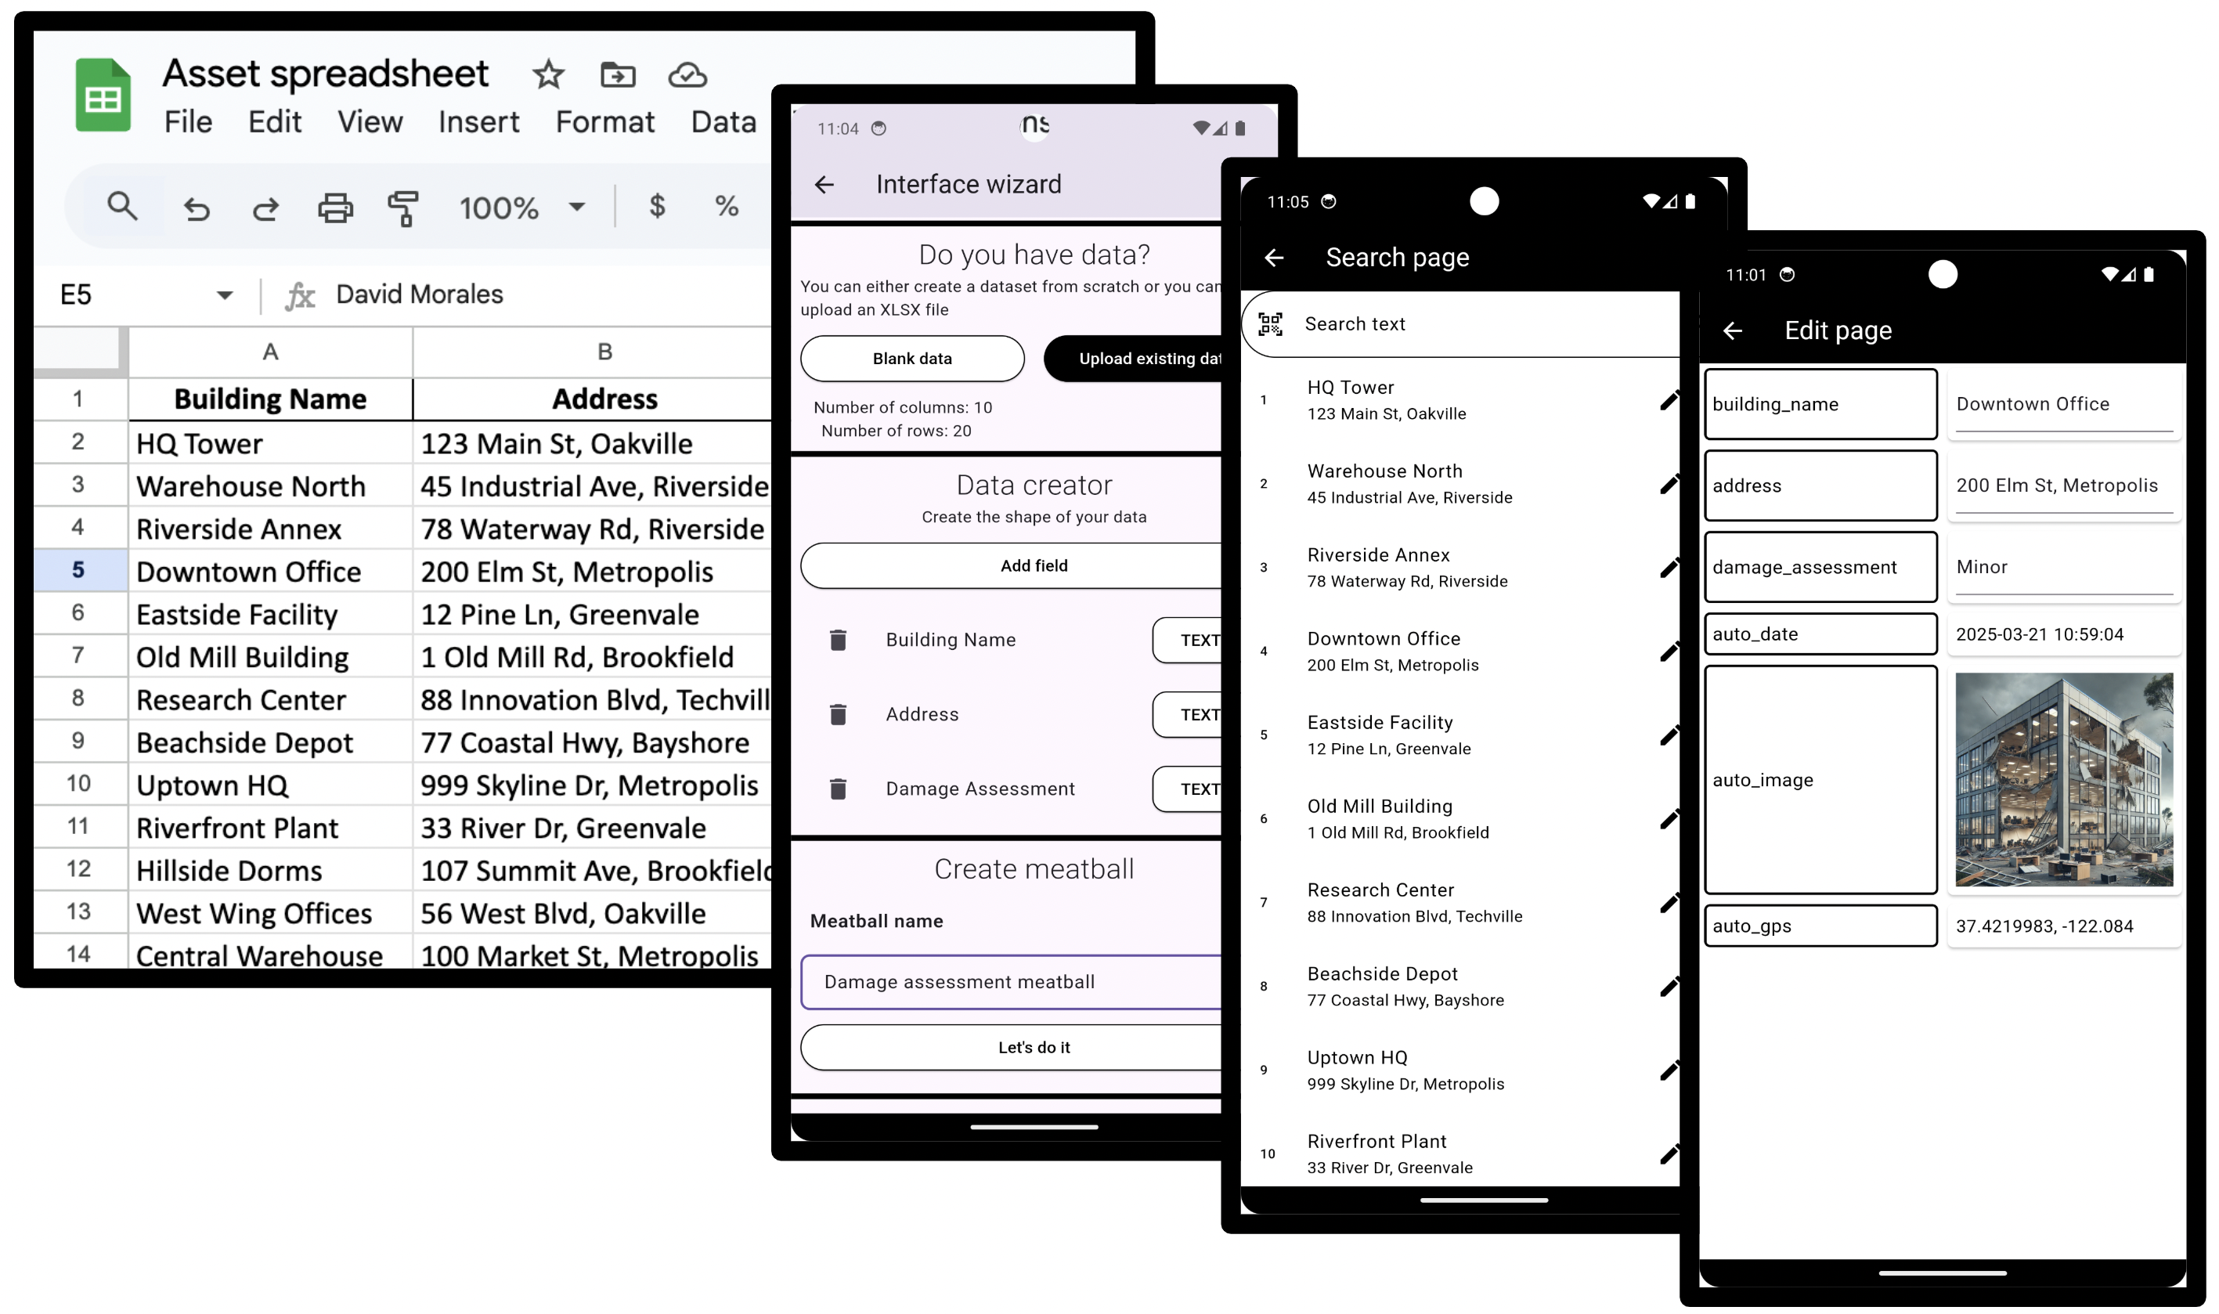Open the Format menu in Sheets
The height and width of the screenshot is (1314, 2219).
pyautogui.click(x=604, y=122)
